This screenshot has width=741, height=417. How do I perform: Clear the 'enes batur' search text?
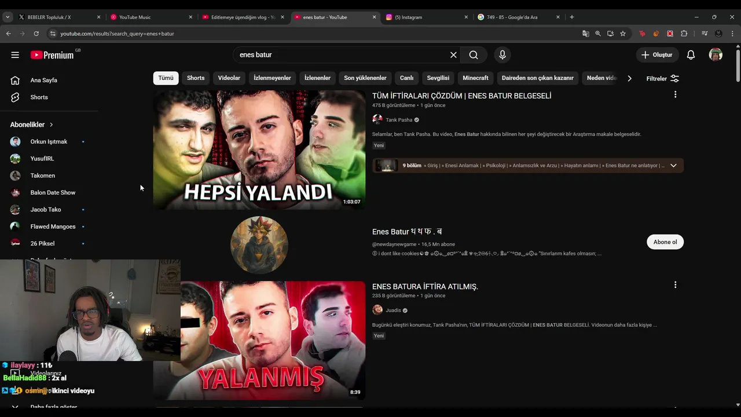[x=453, y=55]
